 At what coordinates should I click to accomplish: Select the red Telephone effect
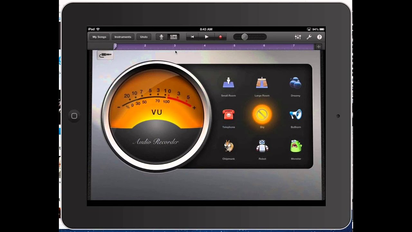229,114
